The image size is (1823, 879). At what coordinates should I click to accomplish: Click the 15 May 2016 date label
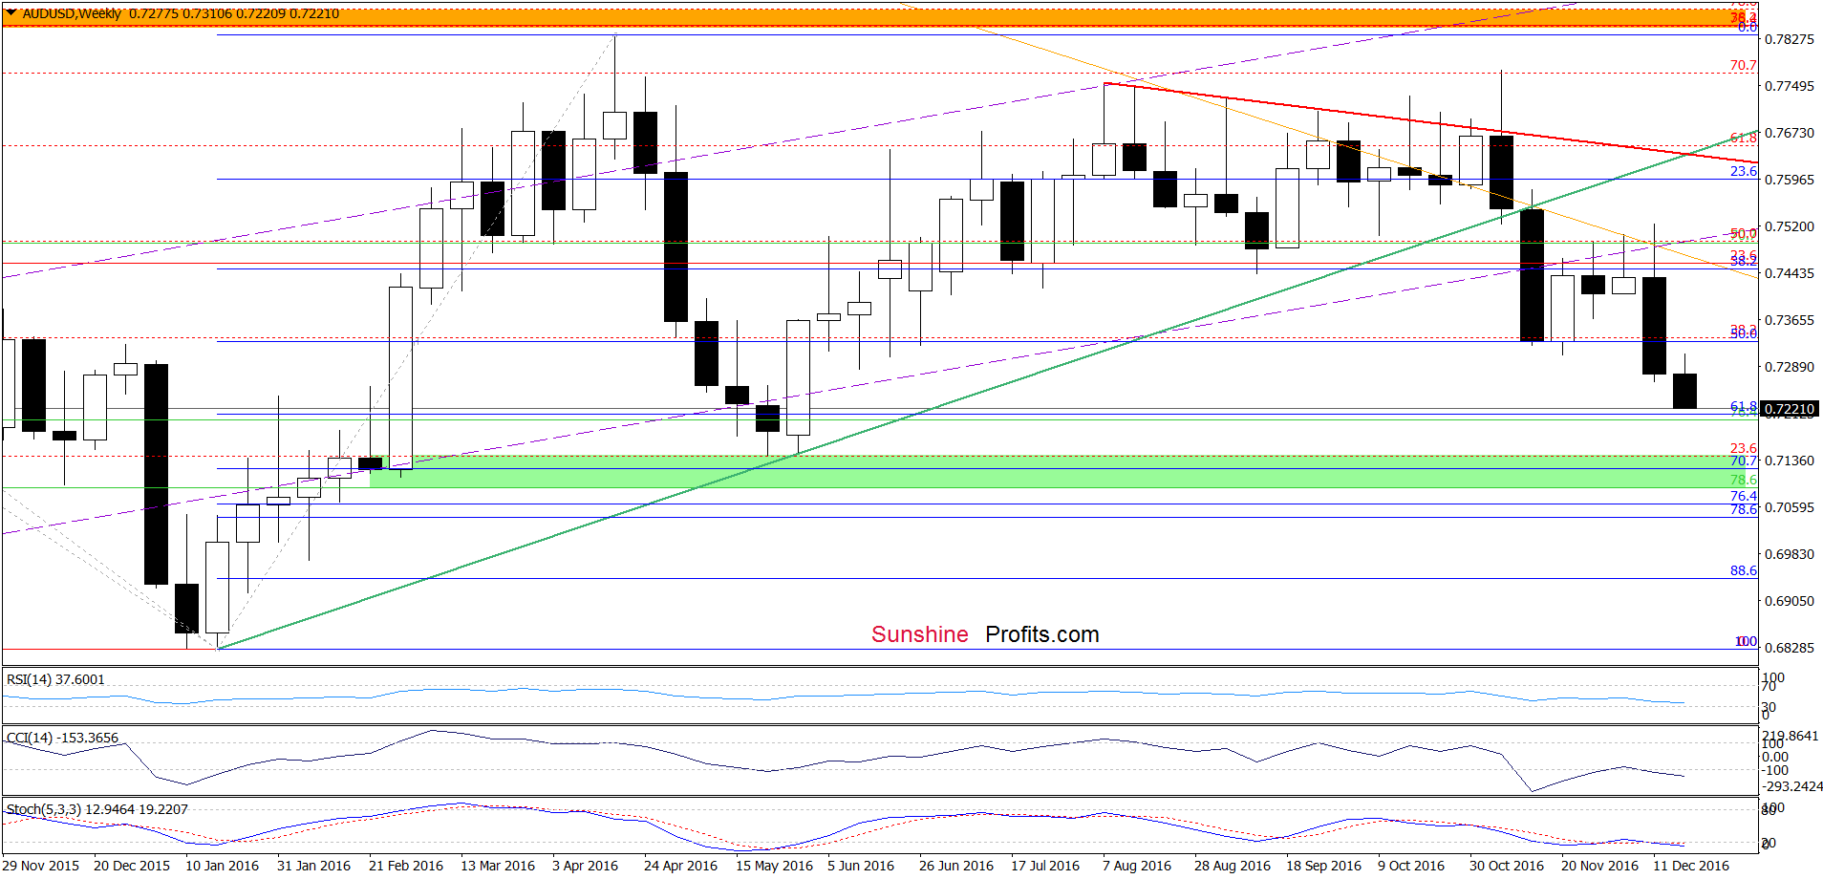click(774, 866)
